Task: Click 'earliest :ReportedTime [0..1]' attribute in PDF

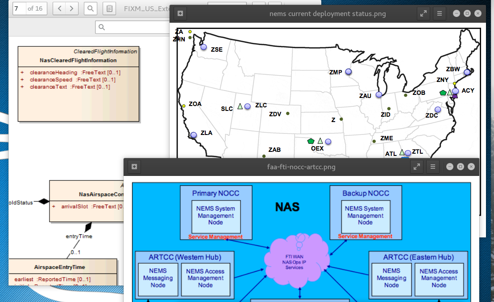Action: (52, 279)
